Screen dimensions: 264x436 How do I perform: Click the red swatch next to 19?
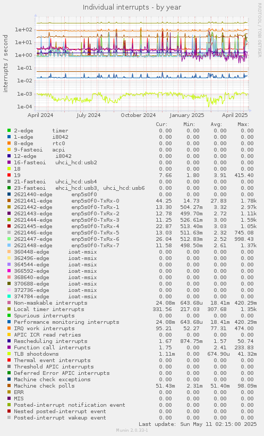[9, 175]
